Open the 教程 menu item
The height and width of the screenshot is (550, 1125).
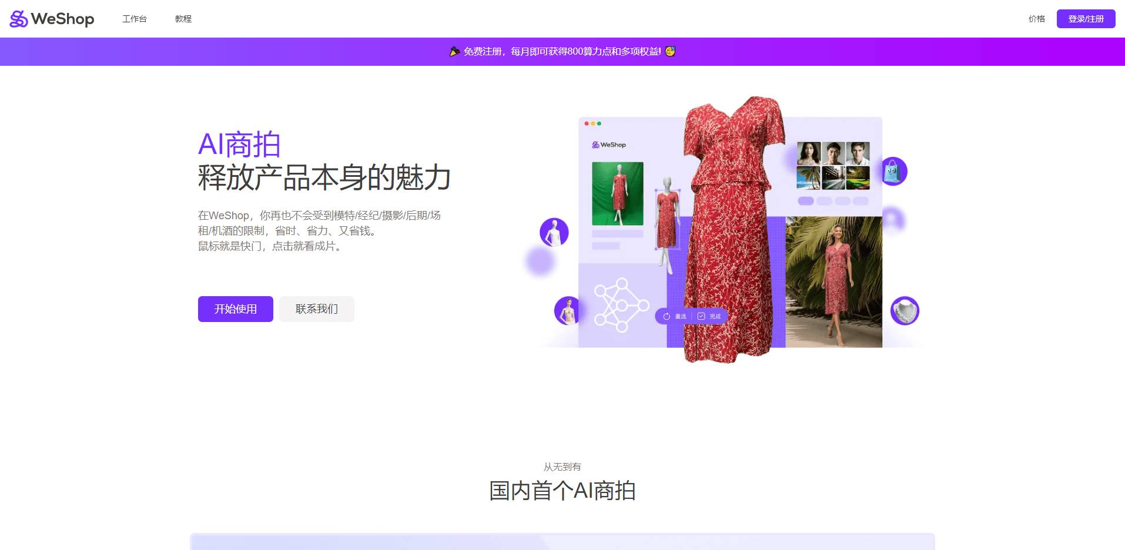pyautogui.click(x=183, y=19)
